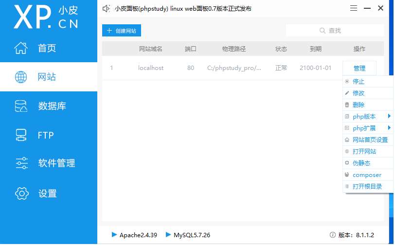Click the version info circle icon

tap(333, 235)
